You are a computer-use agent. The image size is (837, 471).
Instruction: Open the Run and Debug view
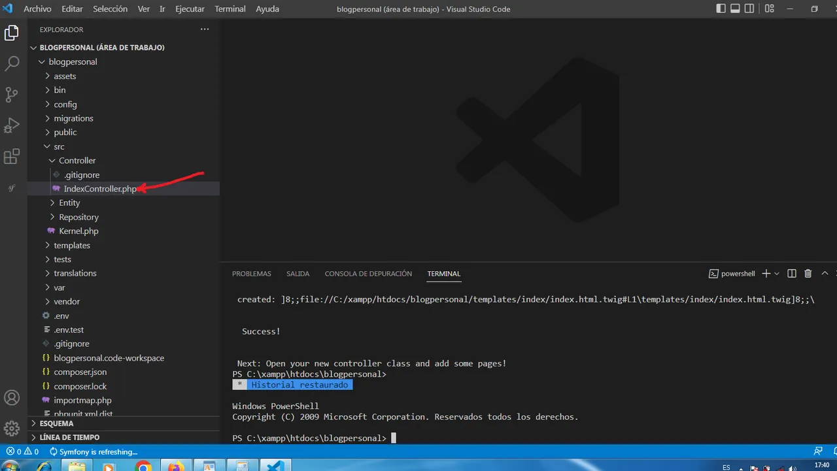click(x=11, y=125)
